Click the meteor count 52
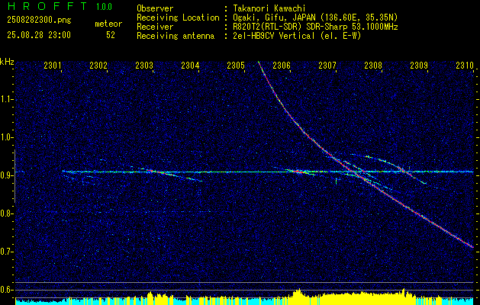The height and width of the screenshot is (305, 480). [x=111, y=35]
